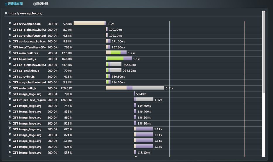
Task: Click the 271.20ms duration label
Action: pos(118,42)
